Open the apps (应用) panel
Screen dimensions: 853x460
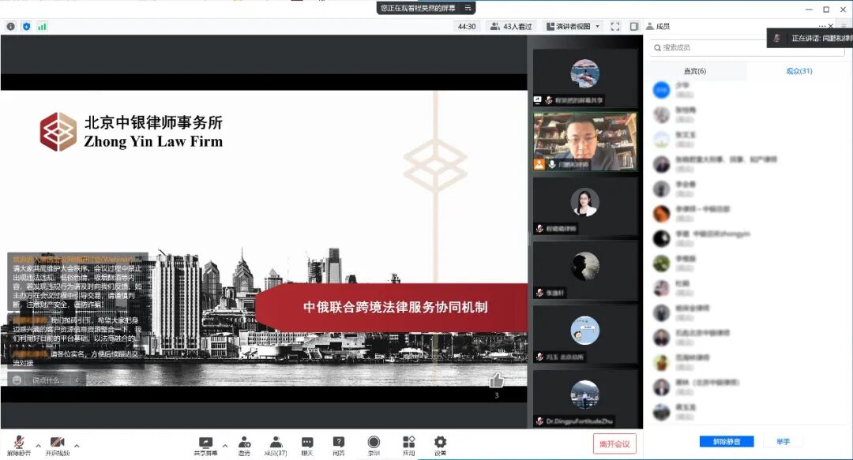[x=408, y=443]
